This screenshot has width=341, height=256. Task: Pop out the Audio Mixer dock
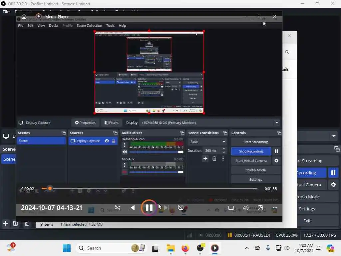182,133
